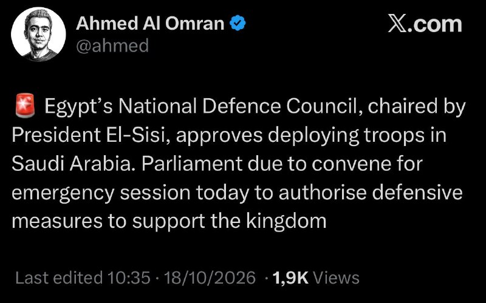Click the word "authorise" in the tweet

point(323,192)
